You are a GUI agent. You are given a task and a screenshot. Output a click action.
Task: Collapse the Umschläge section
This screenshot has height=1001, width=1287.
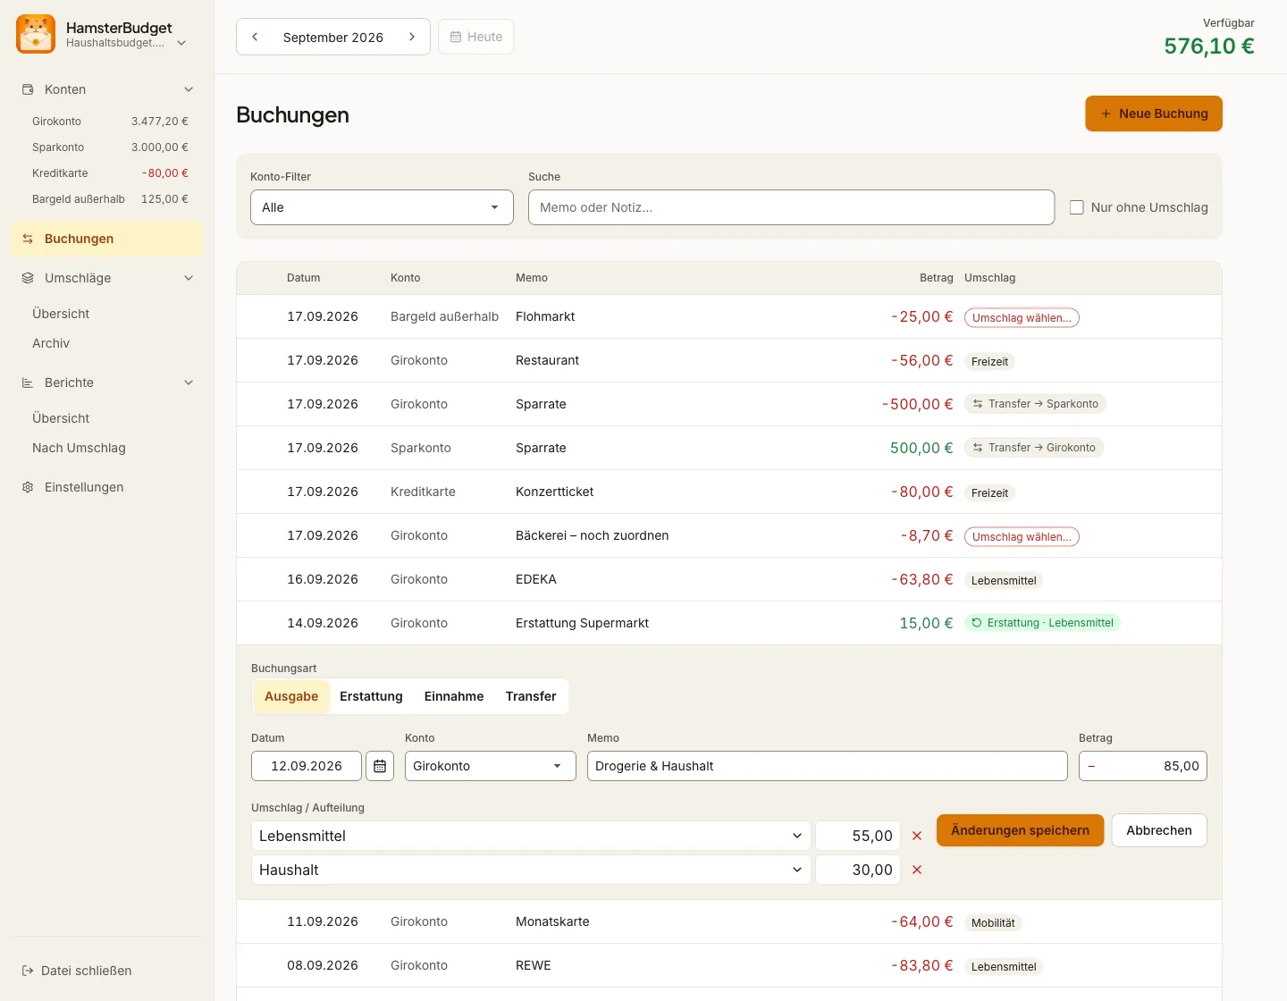(189, 278)
